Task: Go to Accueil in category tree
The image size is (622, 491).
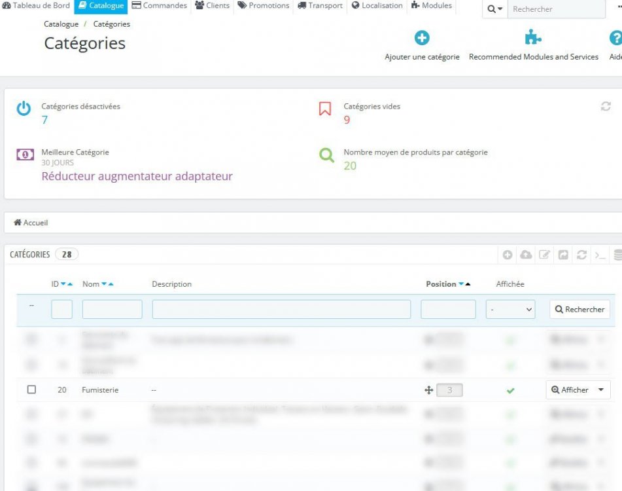Action: pyautogui.click(x=31, y=223)
